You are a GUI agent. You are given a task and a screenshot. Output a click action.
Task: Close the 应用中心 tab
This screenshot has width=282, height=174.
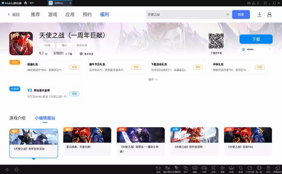(x=70, y=3)
